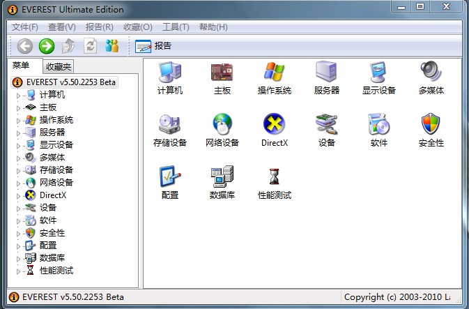Open the 报告(R) menu
Viewport: 469px width, 309px height.
[x=99, y=27]
